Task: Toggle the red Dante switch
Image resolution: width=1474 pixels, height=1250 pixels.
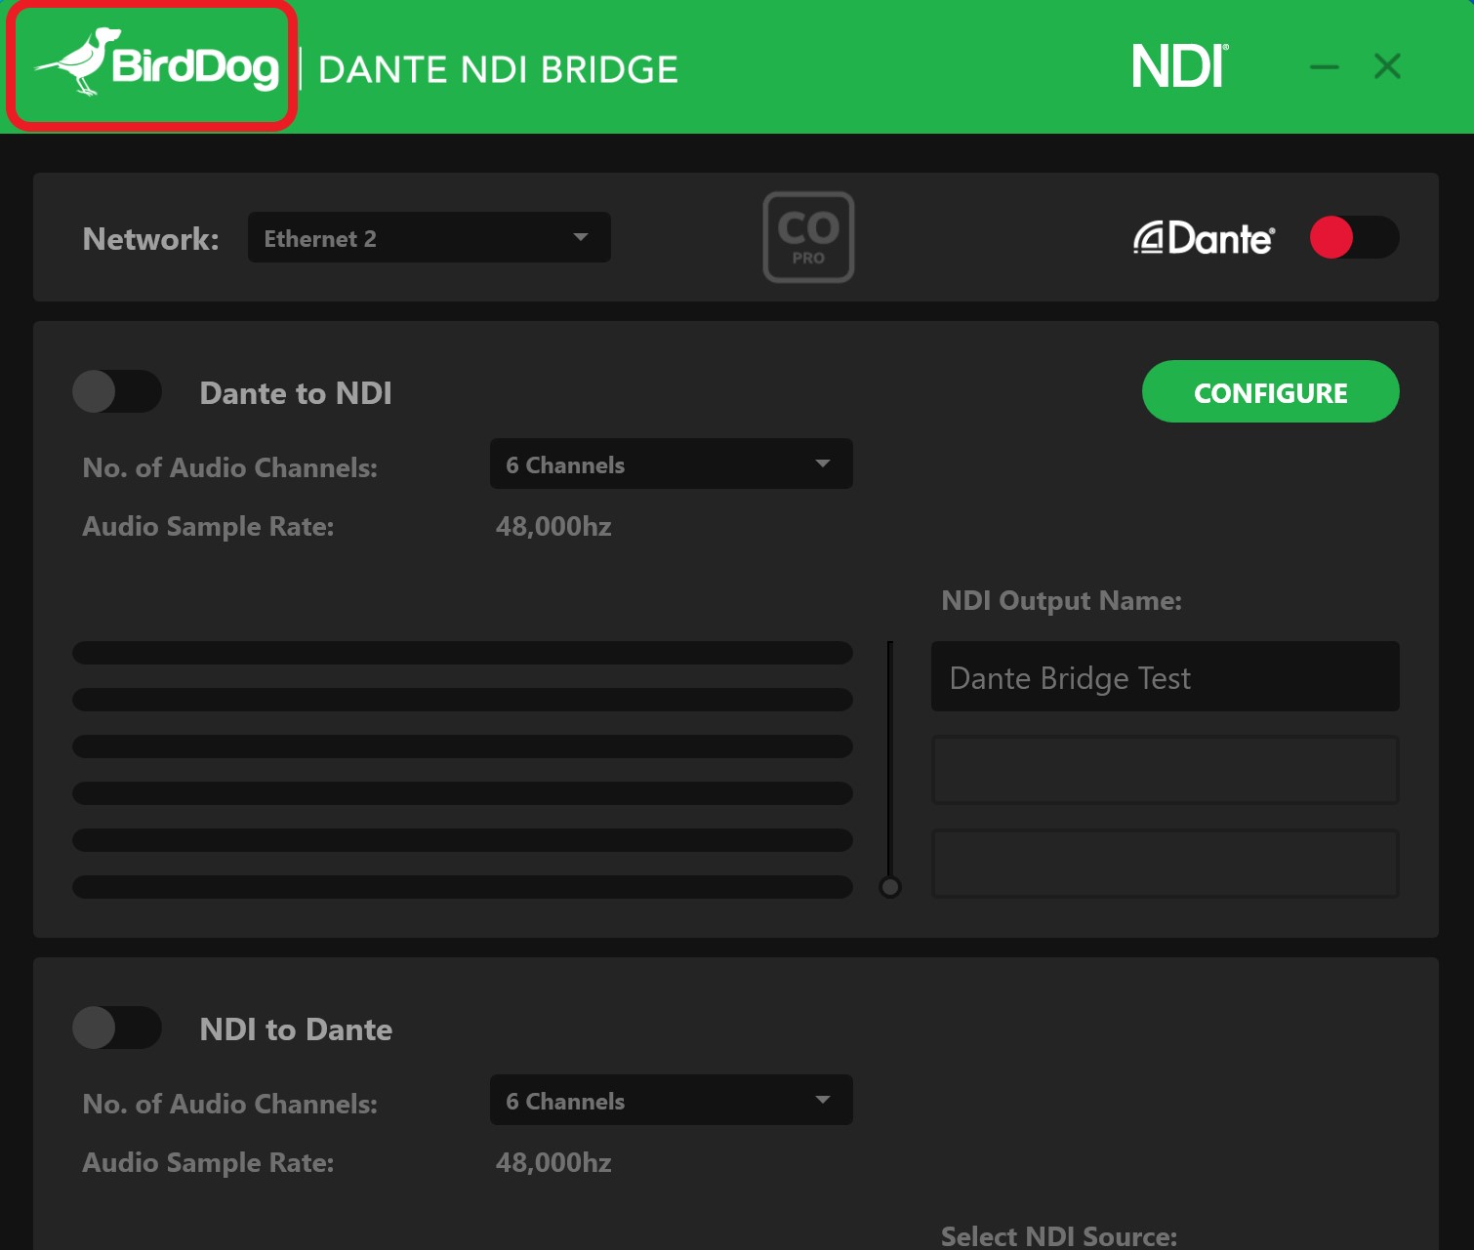Action: click(1354, 237)
